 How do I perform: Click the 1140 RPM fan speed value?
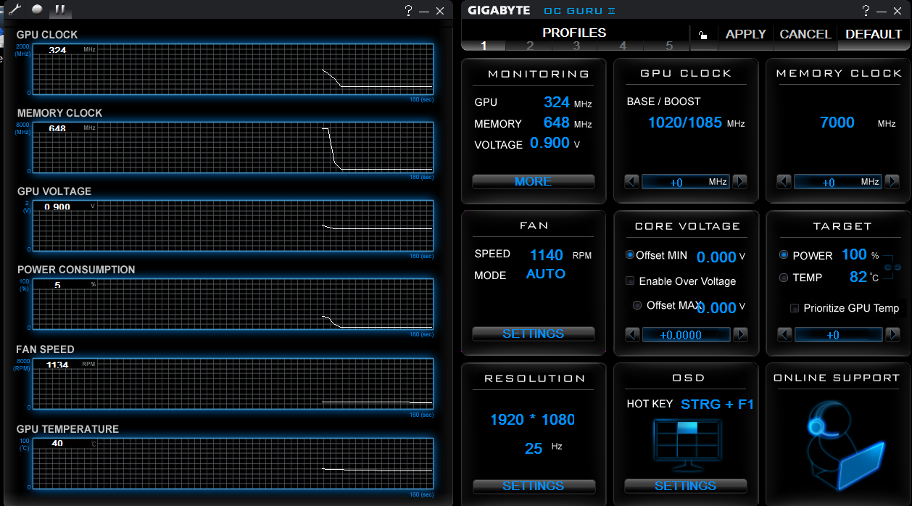coord(547,255)
